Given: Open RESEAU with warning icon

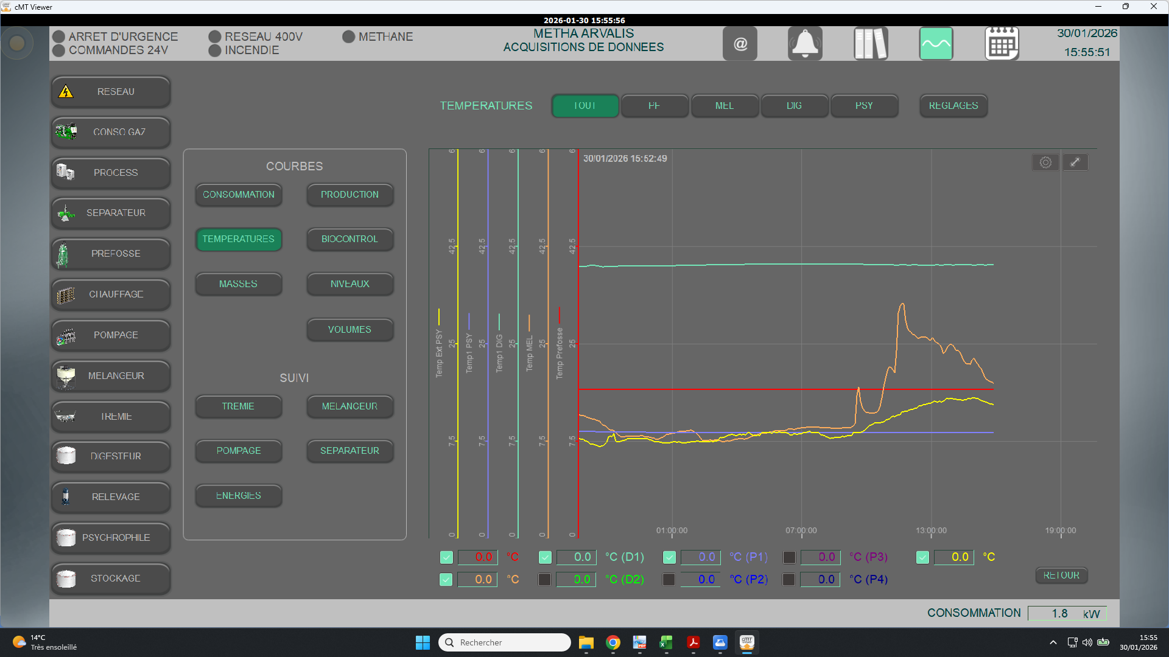Looking at the screenshot, I should point(111,92).
